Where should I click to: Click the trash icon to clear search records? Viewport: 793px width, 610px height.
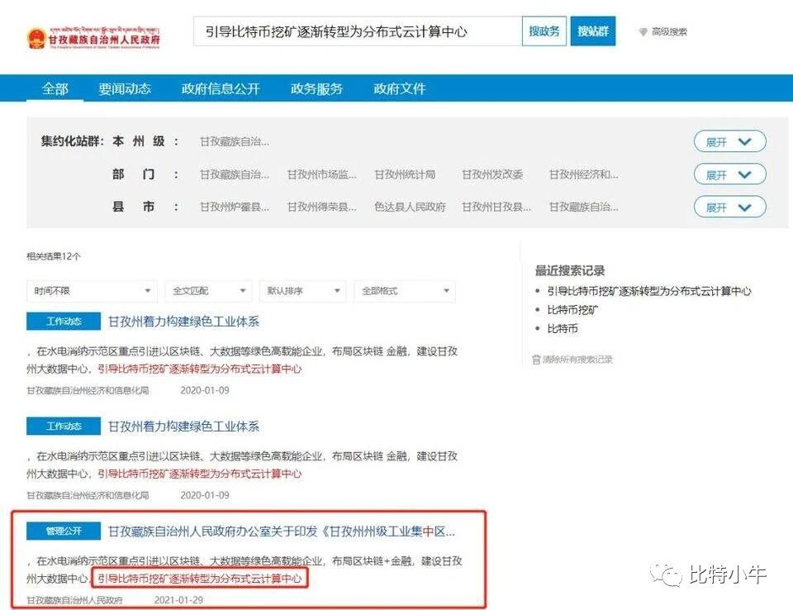[x=538, y=360]
